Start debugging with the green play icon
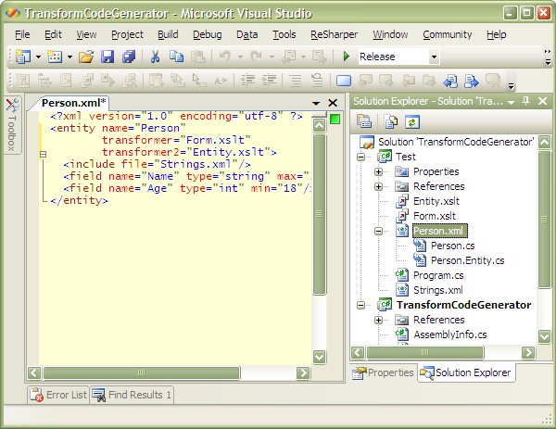This screenshot has width=556, height=429. [347, 57]
